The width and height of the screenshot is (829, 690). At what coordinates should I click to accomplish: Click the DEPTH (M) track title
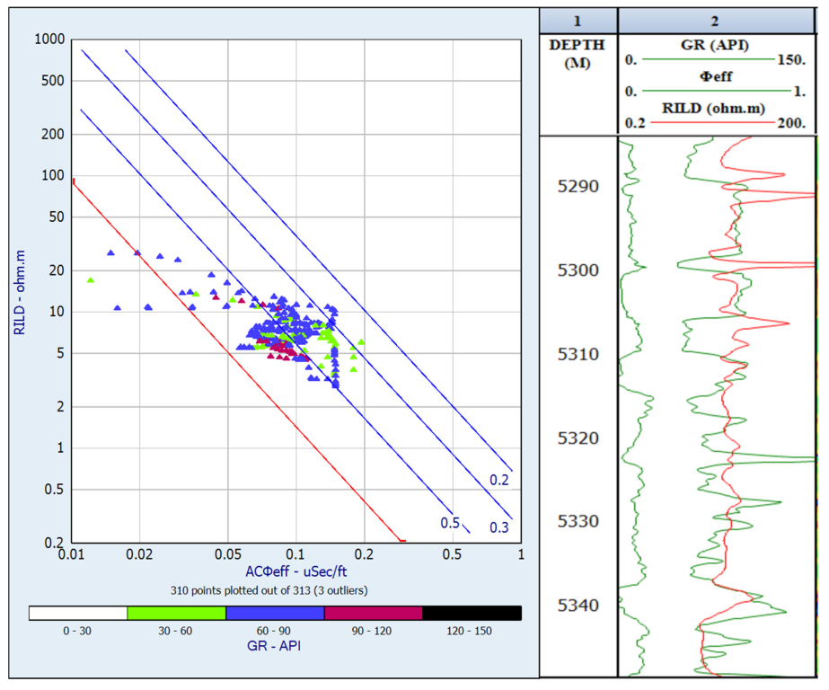coord(578,54)
